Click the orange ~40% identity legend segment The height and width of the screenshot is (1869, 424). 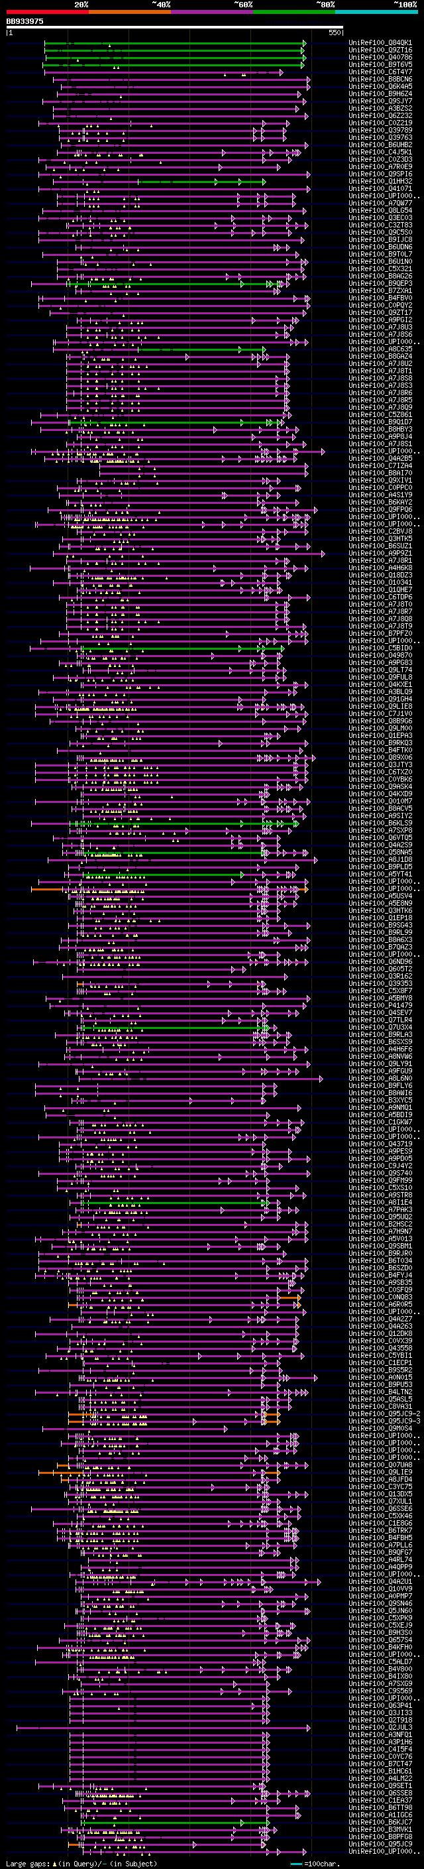point(130,13)
